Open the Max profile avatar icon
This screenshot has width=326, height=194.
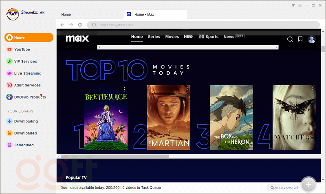[x=312, y=39]
